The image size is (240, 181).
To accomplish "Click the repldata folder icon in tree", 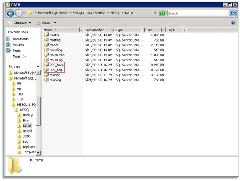I will 19,147.
